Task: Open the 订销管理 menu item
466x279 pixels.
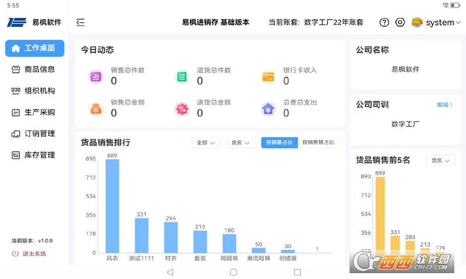Action: click(35, 134)
